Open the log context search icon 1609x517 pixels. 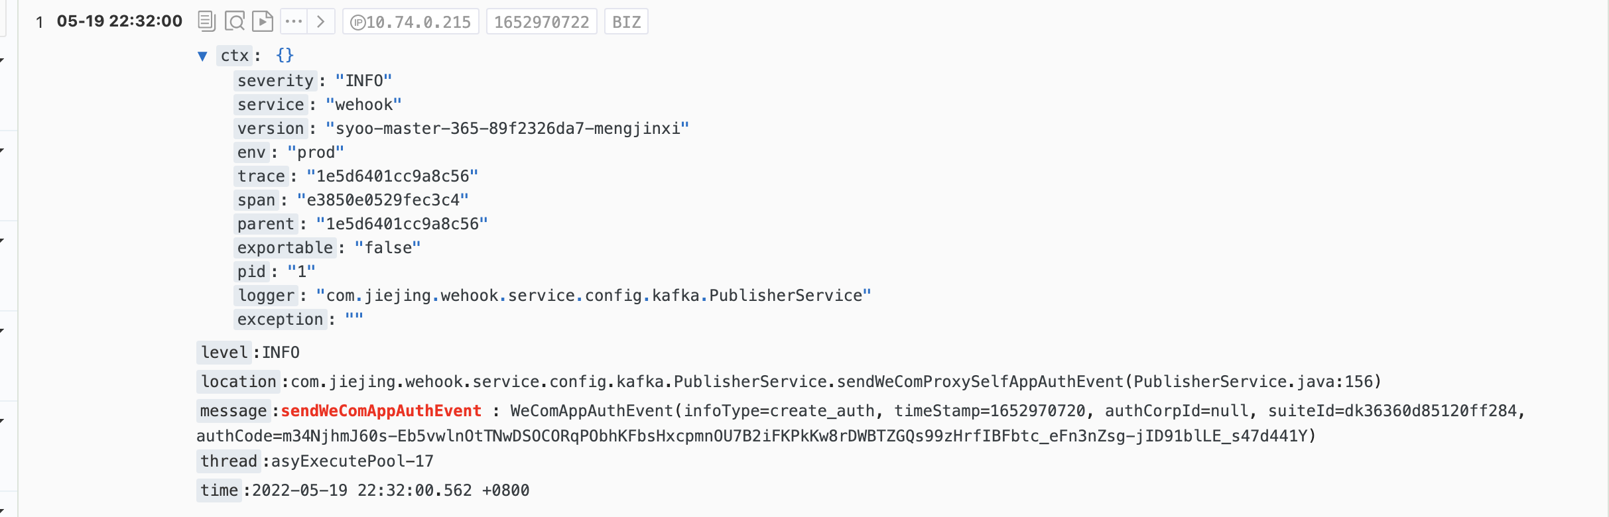pyautogui.click(x=235, y=21)
